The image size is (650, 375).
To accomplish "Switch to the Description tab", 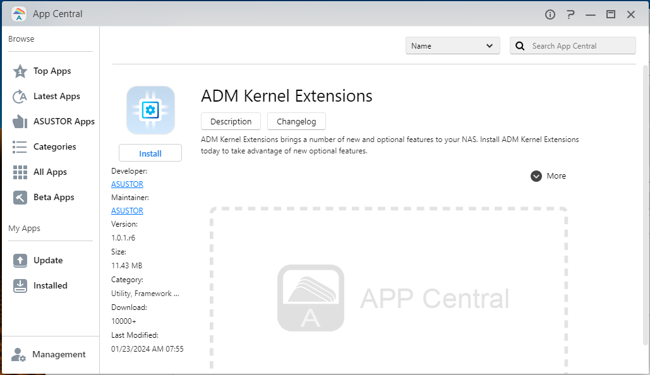I will pyautogui.click(x=231, y=121).
